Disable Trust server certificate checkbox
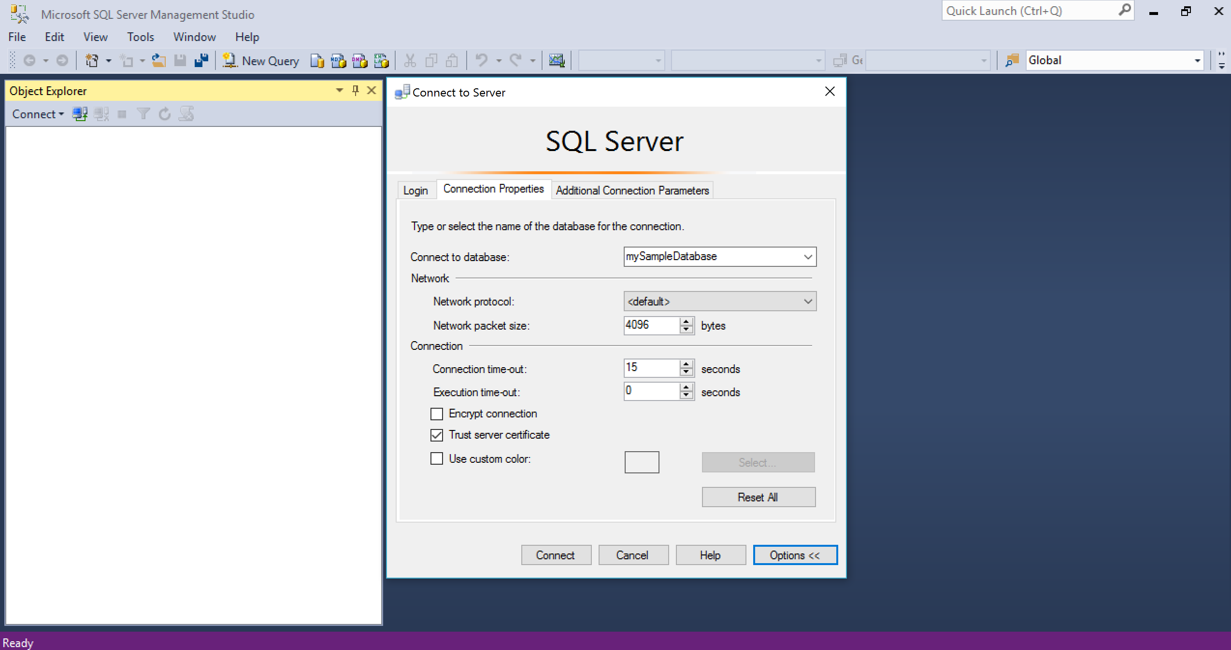1231x650 pixels. tap(436, 435)
